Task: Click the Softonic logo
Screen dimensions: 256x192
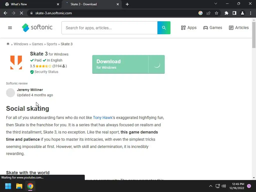Action: [x=37, y=27]
